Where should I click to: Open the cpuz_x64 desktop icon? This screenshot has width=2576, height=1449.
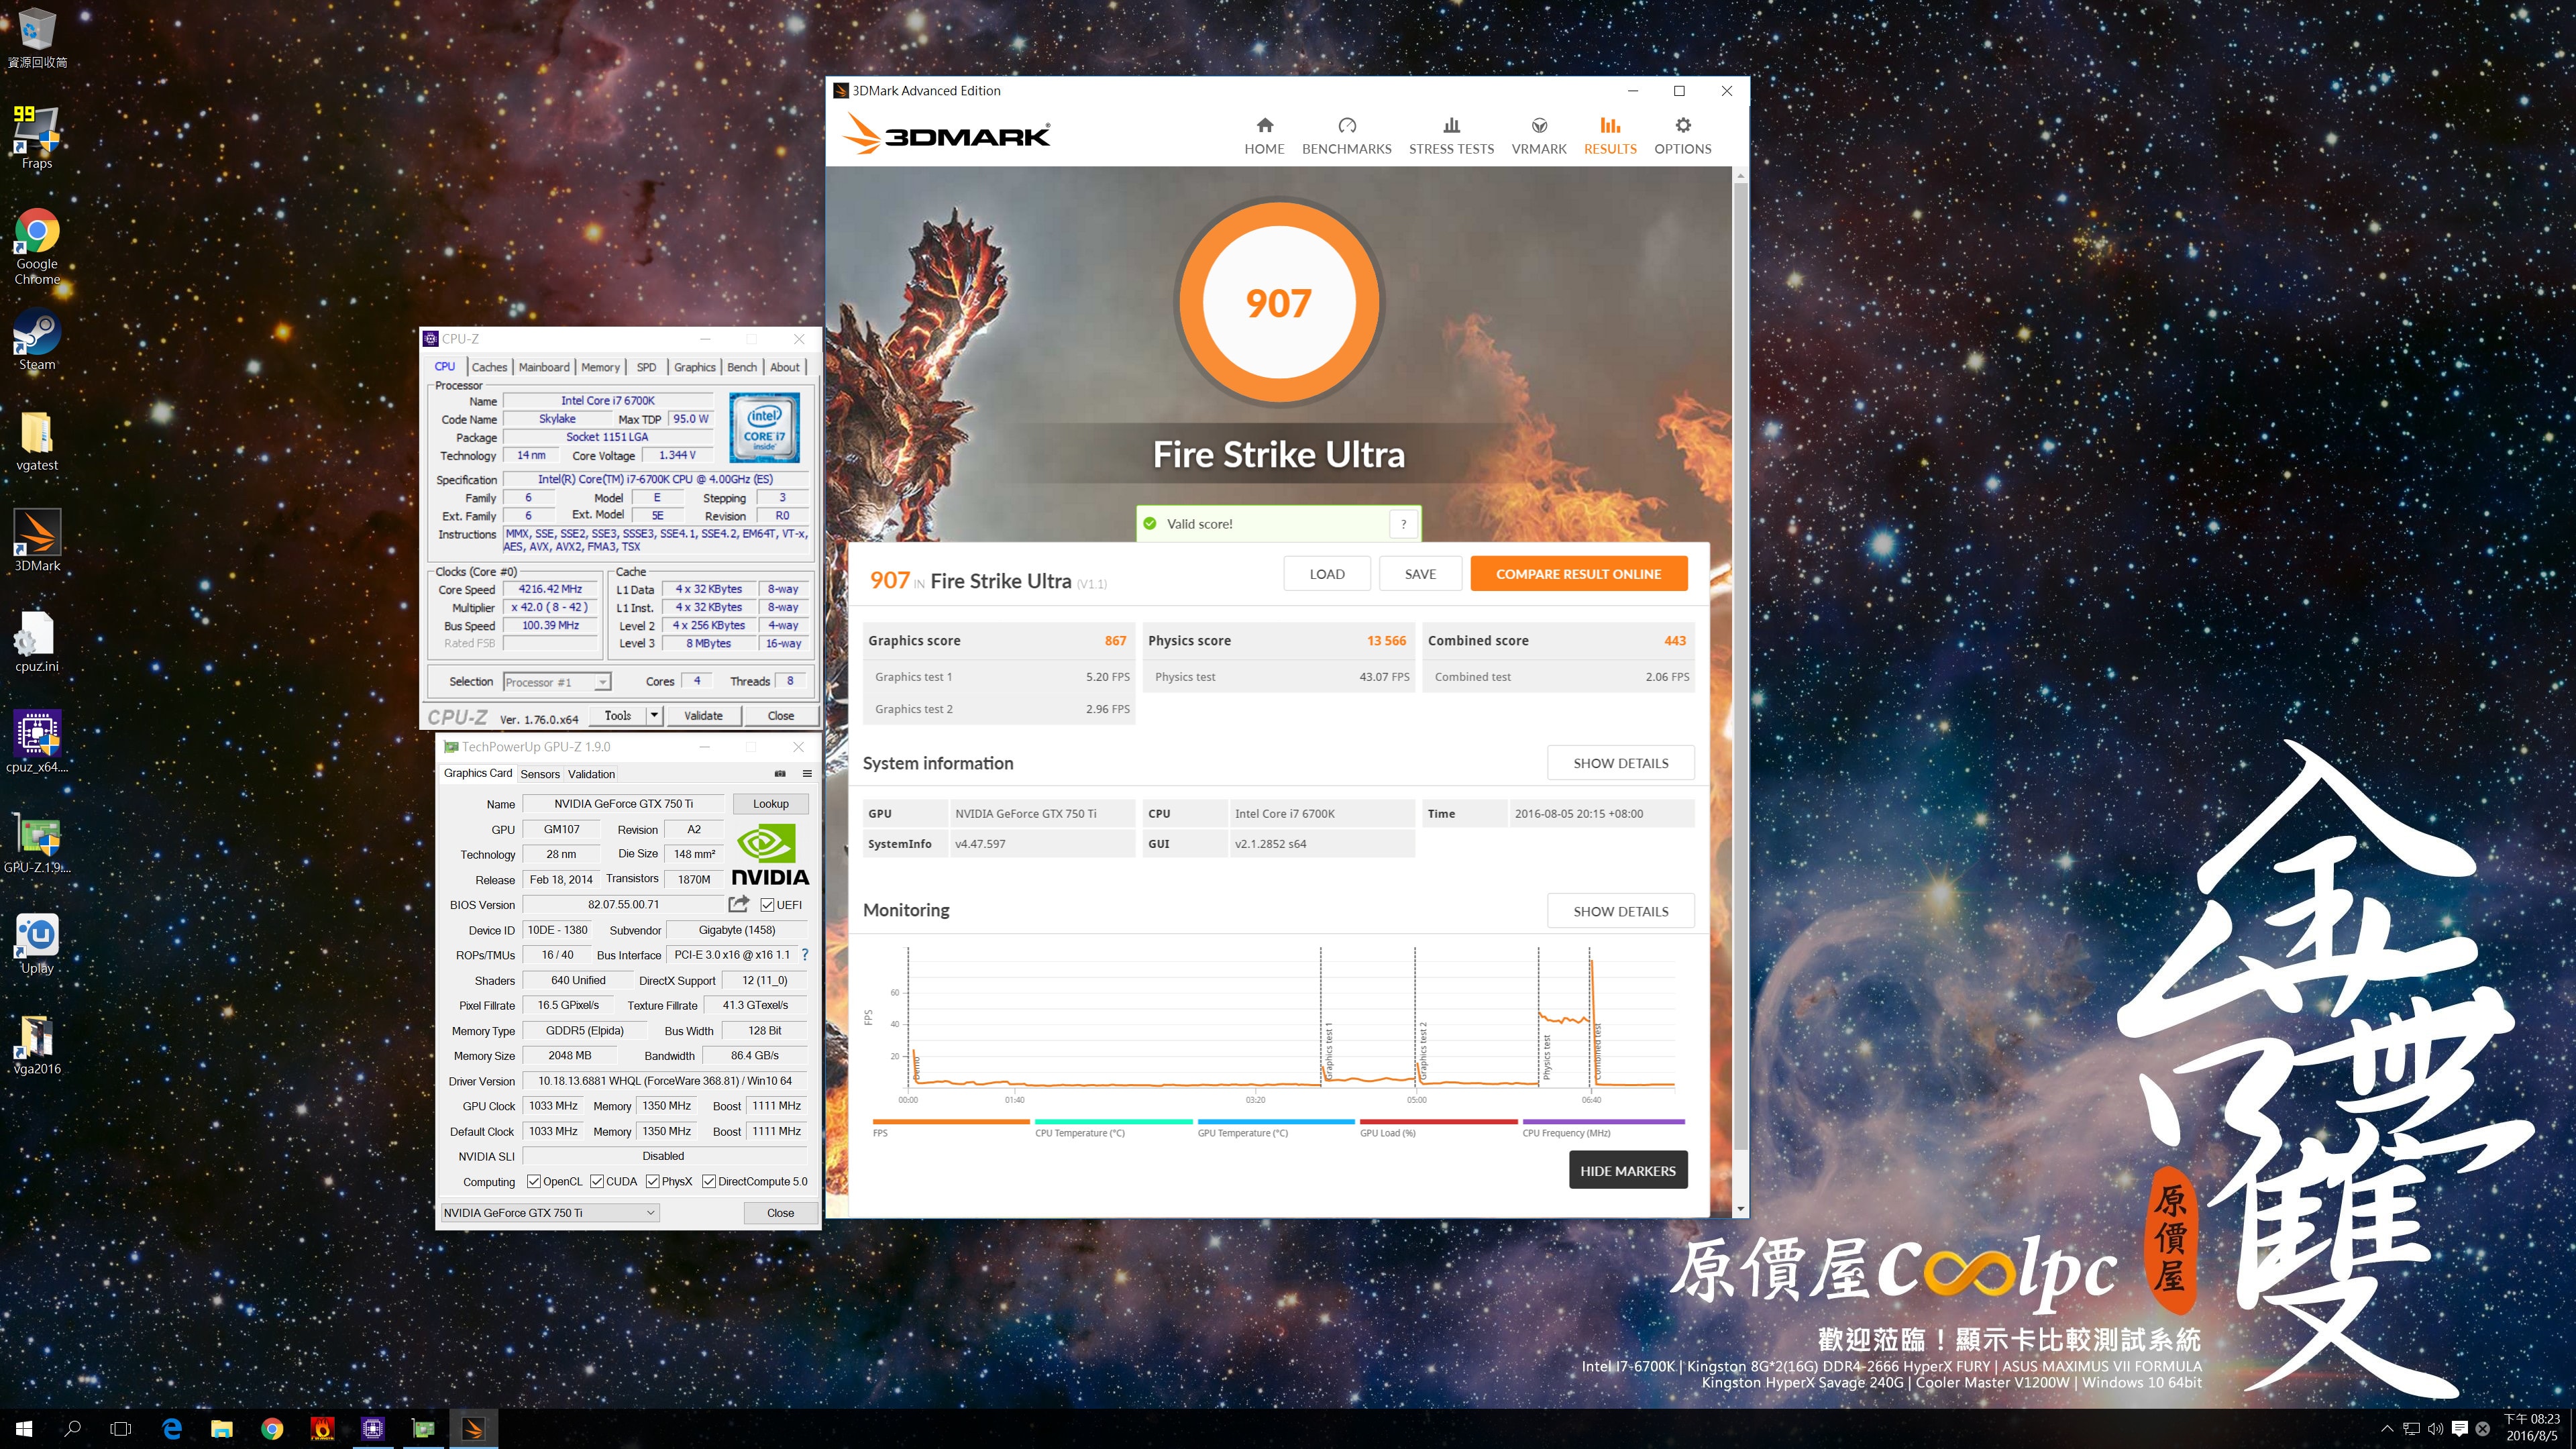tap(37, 742)
